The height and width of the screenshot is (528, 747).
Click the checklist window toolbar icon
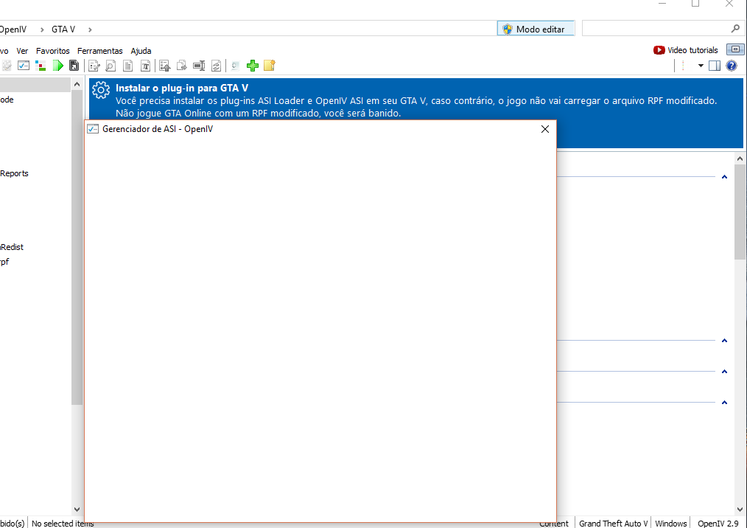click(x=24, y=66)
